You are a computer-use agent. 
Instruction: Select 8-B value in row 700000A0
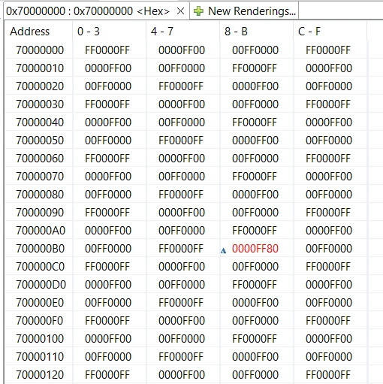click(x=255, y=231)
